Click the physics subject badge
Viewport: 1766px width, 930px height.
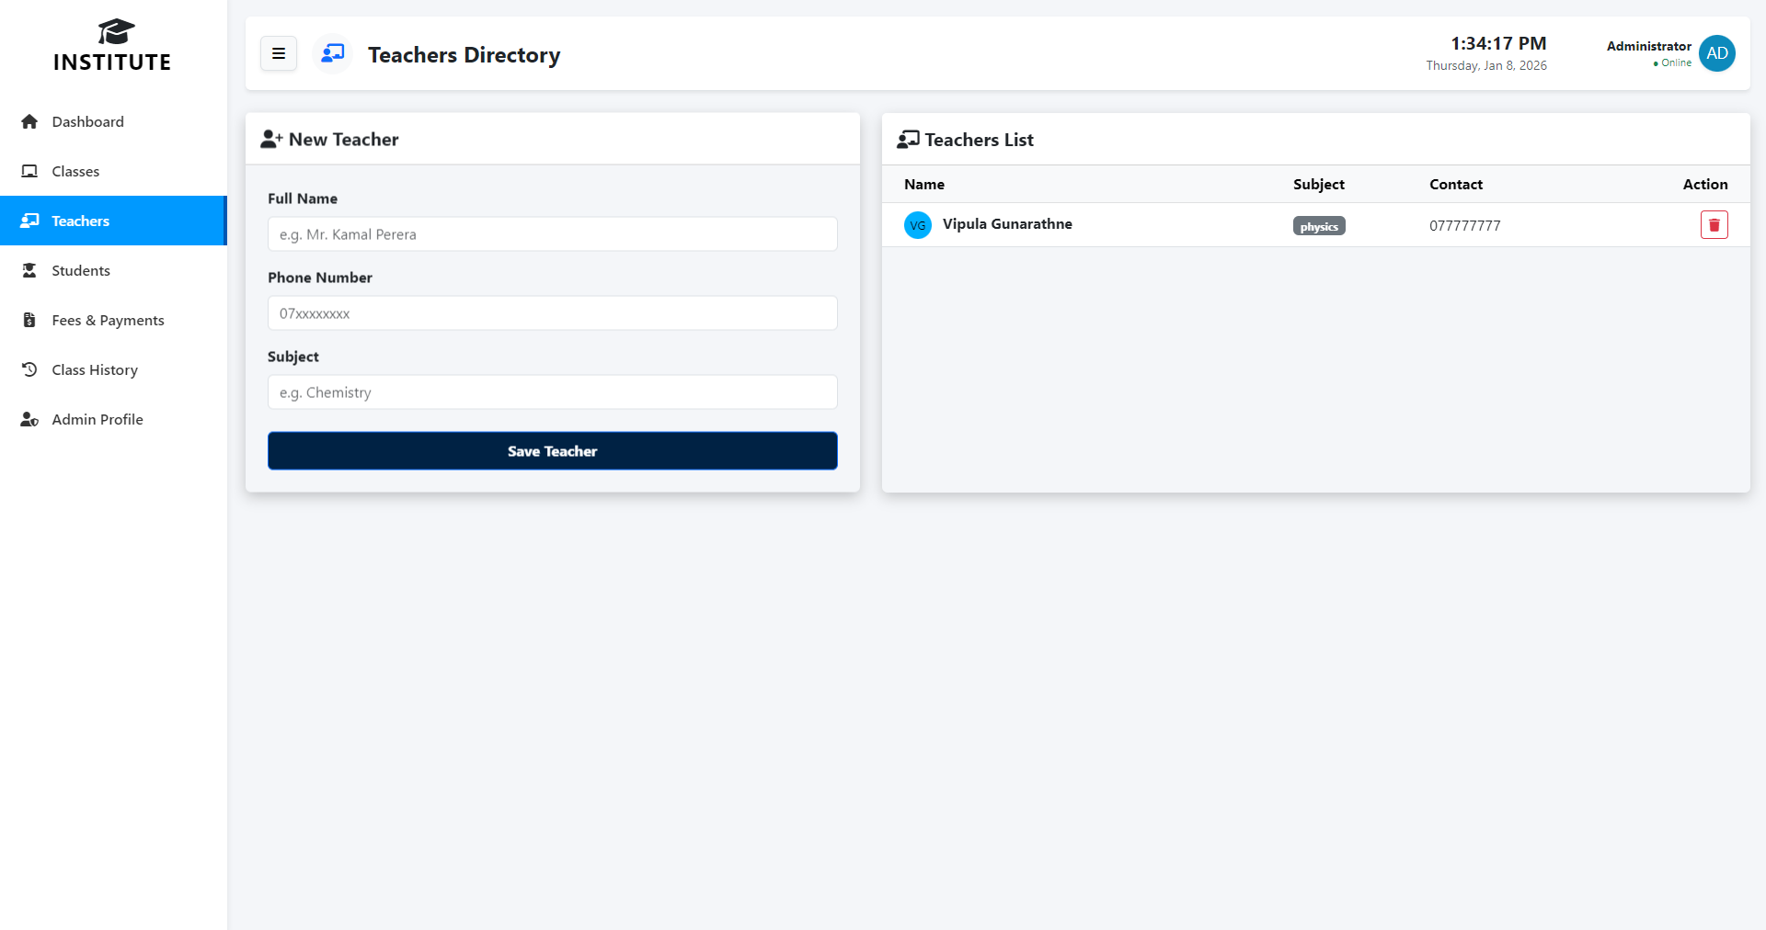[x=1318, y=226]
